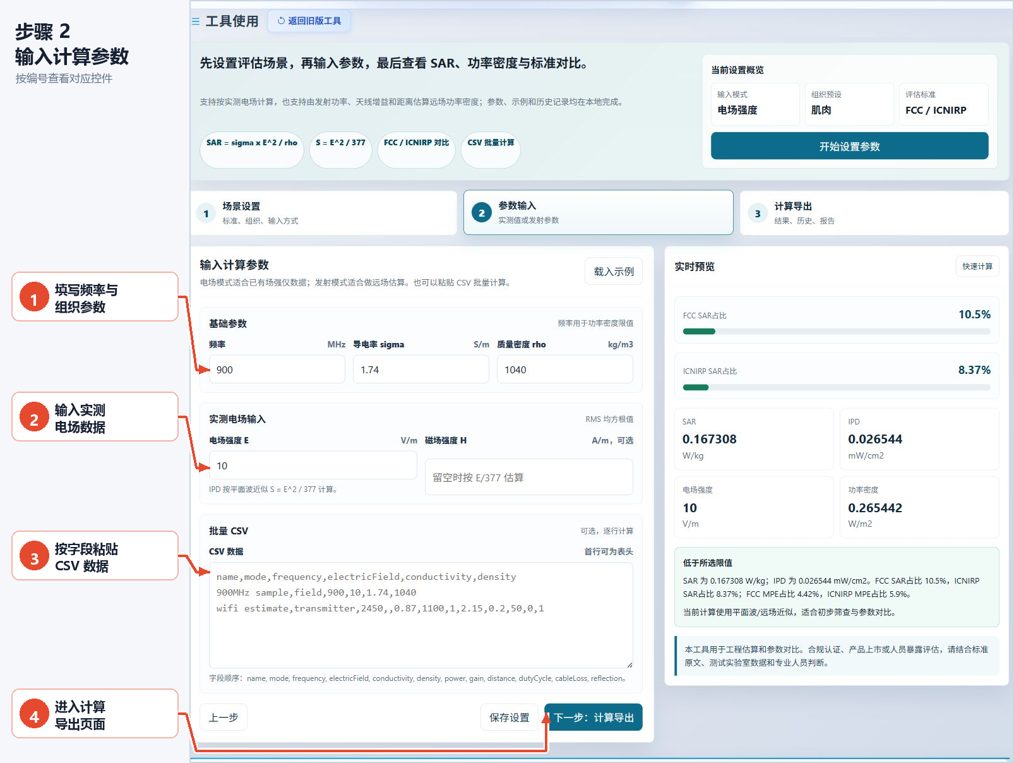Click the 首行可为表头 note above CSV box
The width and height of the screenshot is (1014, 763).
click(x=609, y=551)
